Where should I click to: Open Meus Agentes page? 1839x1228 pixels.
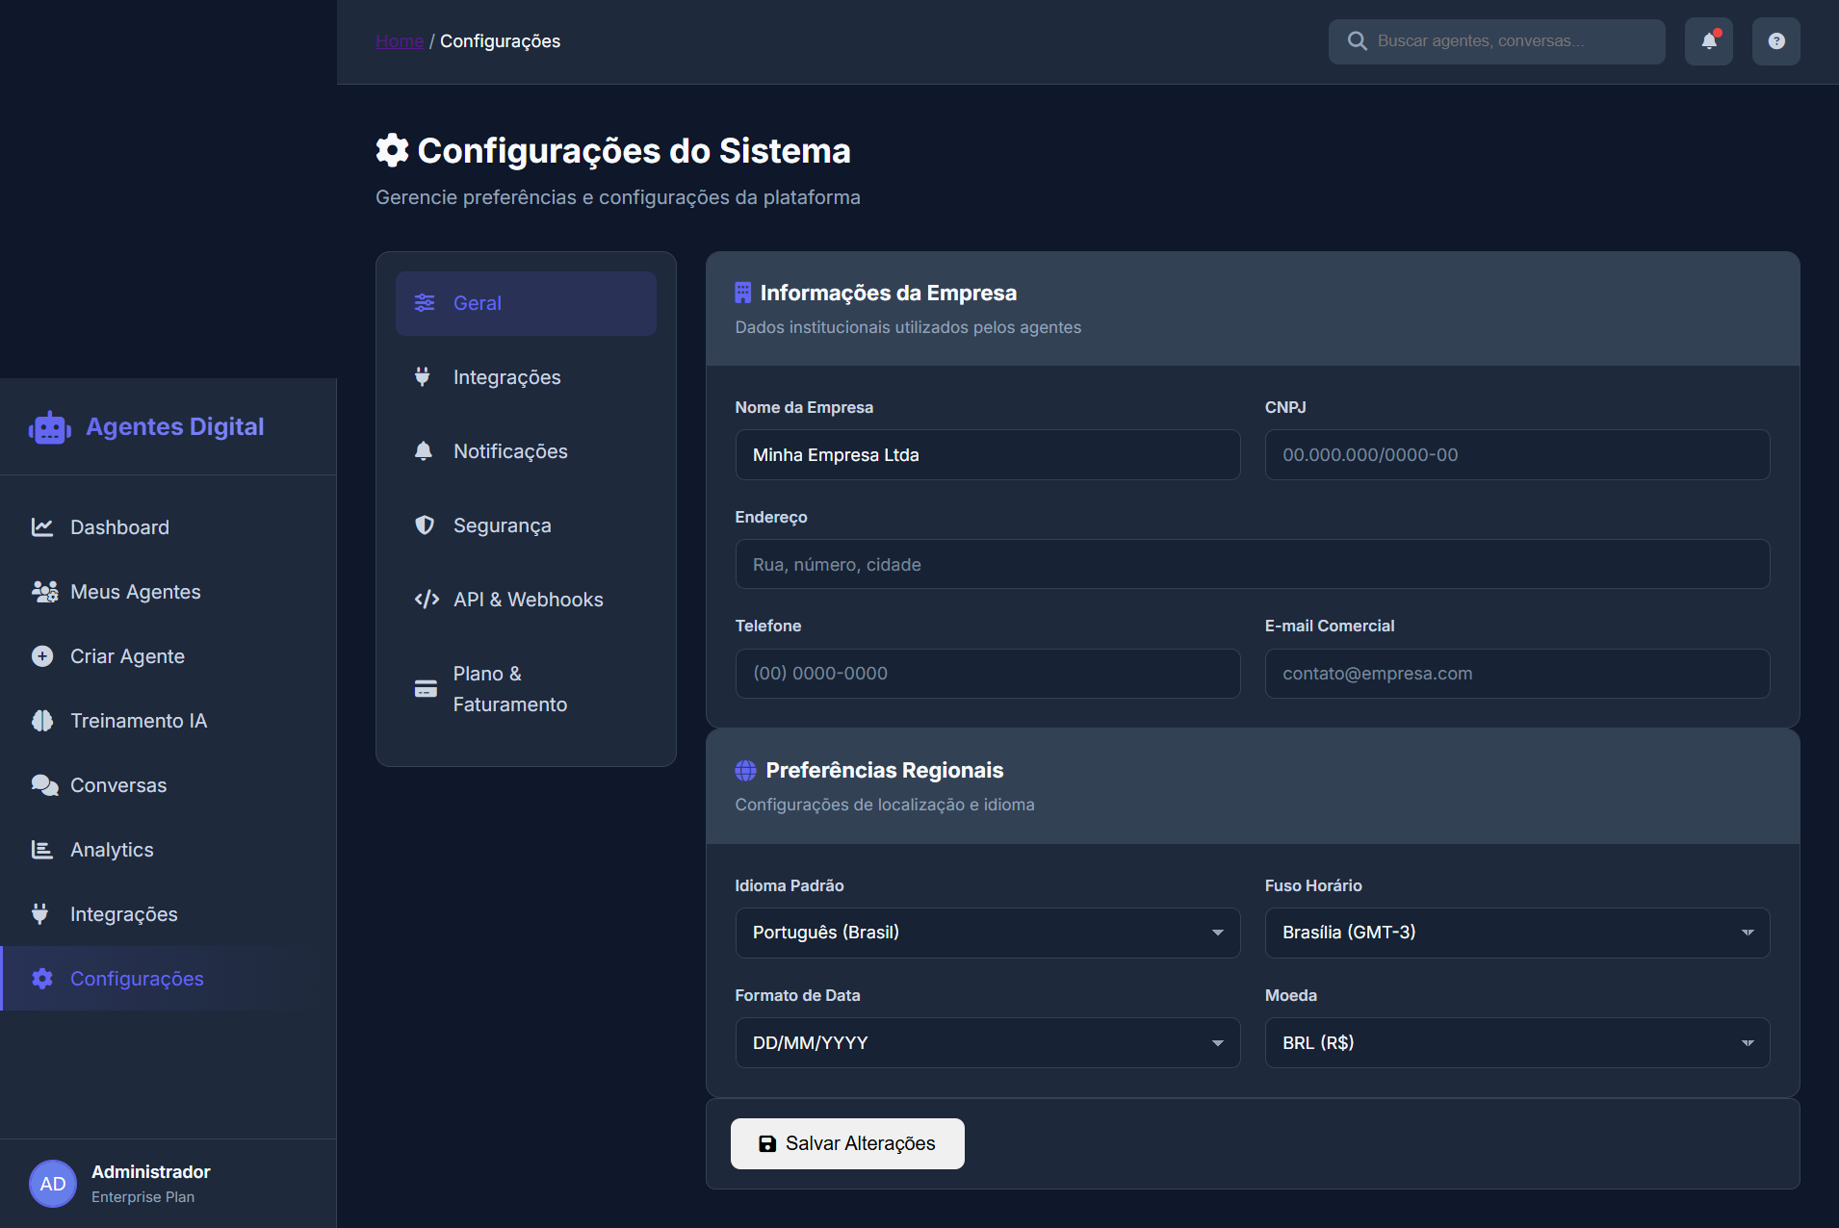click(168, 592)
